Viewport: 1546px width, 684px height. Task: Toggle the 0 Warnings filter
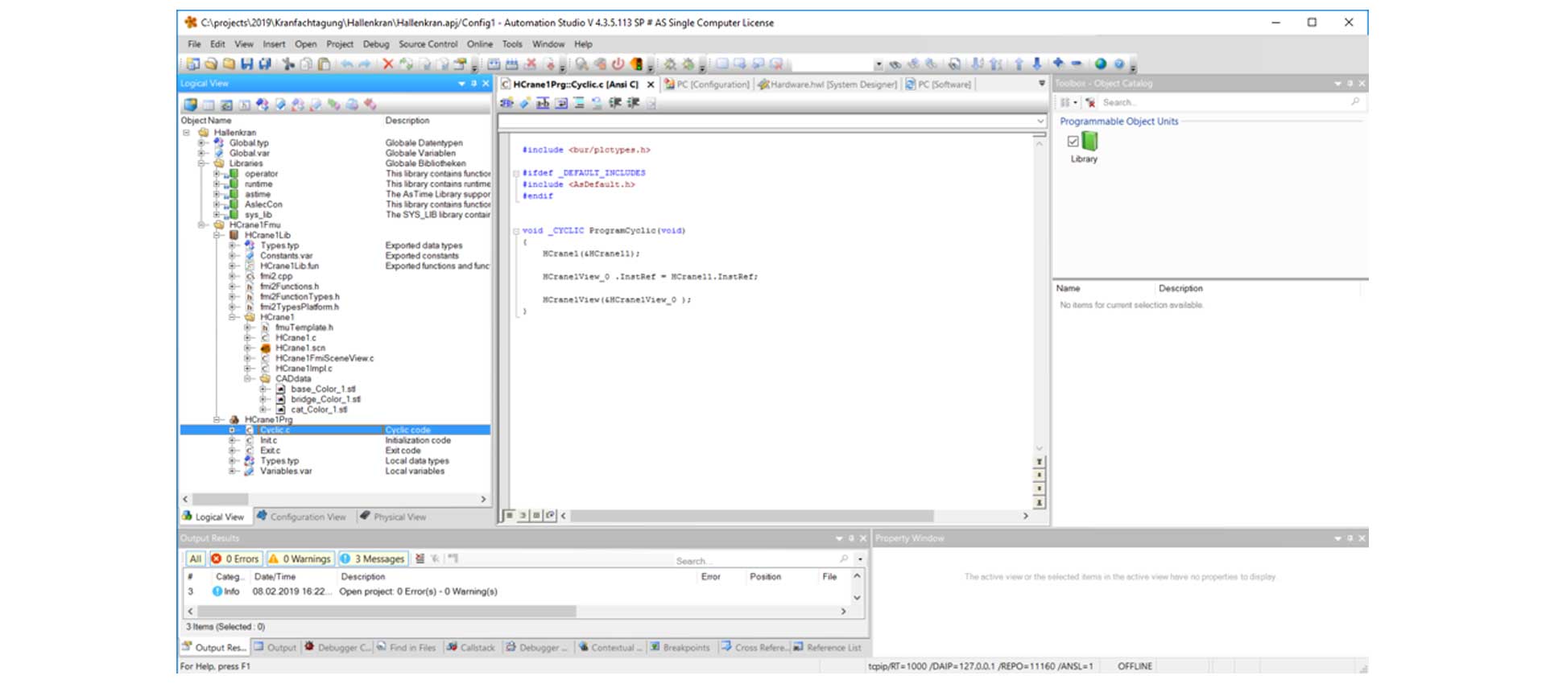[300, 558]
